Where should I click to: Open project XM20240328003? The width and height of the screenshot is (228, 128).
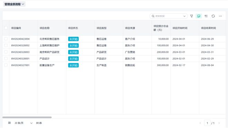[20, 52]
